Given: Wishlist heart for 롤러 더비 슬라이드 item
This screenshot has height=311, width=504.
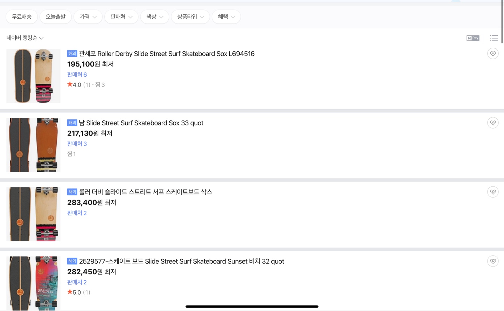Looking at the screenshot, I should click(x=493, y=192).
